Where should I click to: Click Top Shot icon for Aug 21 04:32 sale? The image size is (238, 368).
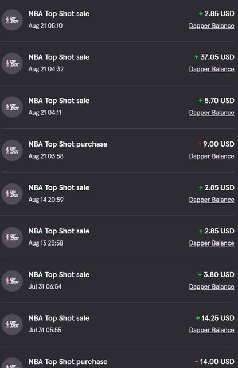point(12,63)
